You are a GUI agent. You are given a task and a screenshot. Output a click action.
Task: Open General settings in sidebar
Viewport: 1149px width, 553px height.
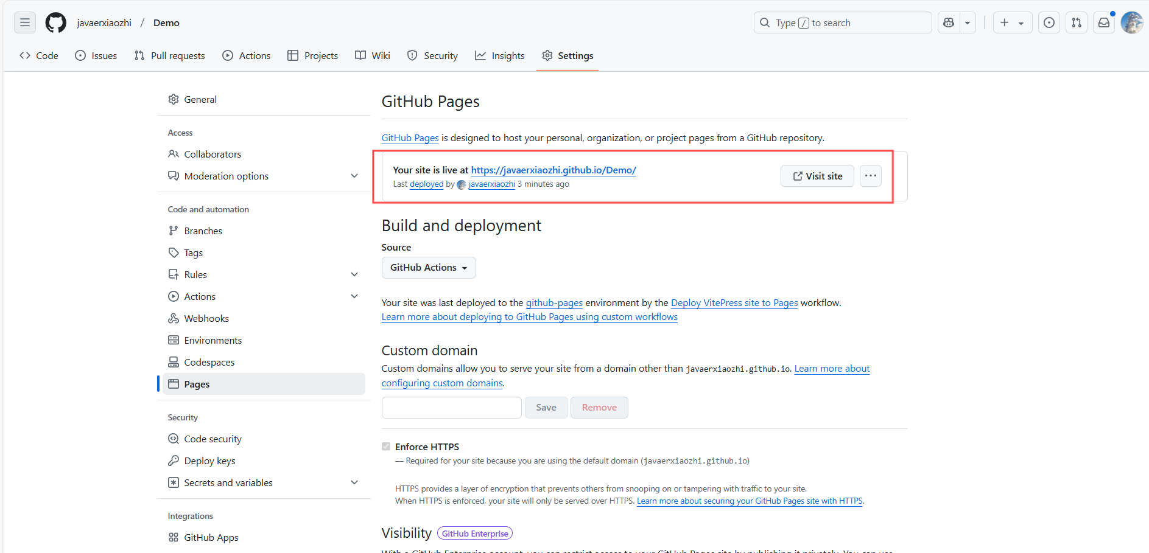pos(264,99)
